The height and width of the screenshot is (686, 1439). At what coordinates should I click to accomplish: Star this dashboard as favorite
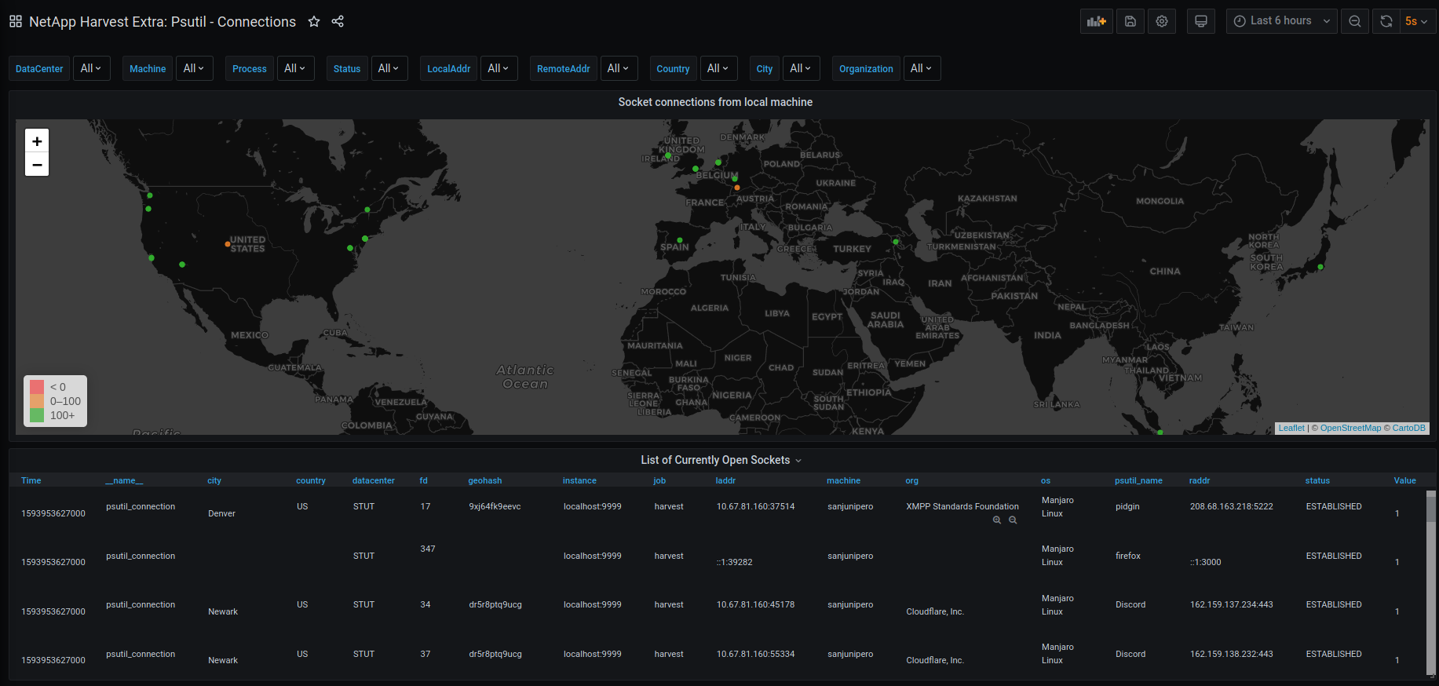(x=314, y=21)
